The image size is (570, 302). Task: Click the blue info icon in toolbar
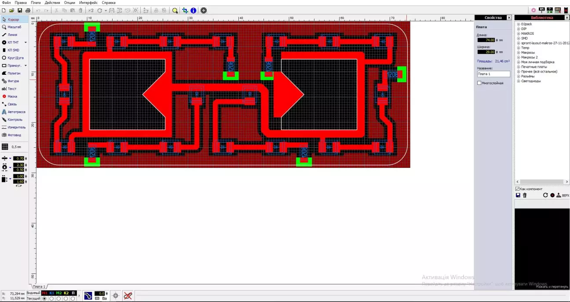[193, 10]
